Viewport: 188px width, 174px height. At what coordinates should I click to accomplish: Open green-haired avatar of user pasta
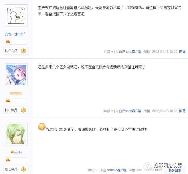coord(16,134)
